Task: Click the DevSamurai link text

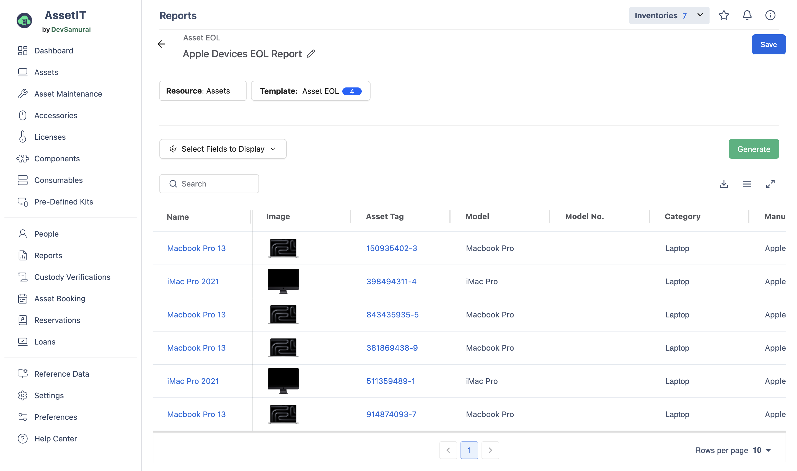Action: [x=71, y=30]
